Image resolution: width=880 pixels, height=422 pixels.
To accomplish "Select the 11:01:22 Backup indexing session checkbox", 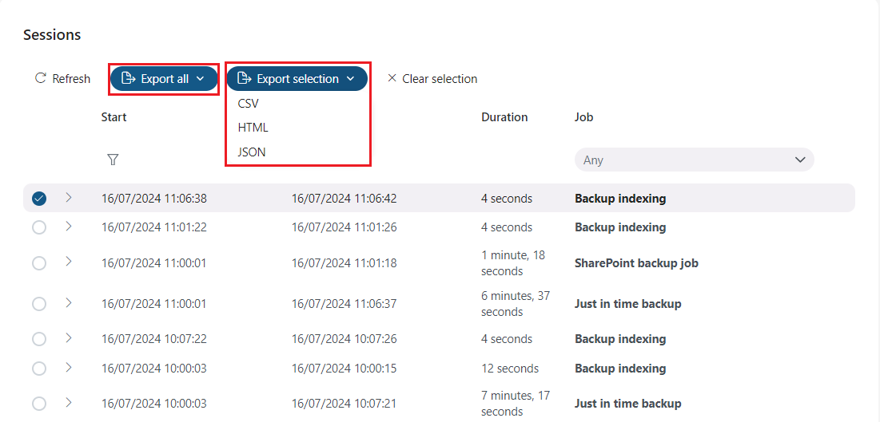I will click(39, 227).
